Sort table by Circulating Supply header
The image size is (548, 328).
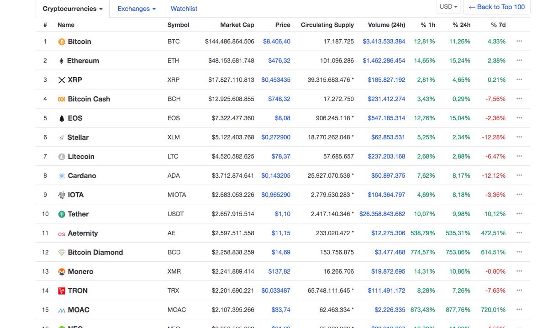[x=327, y=25]
